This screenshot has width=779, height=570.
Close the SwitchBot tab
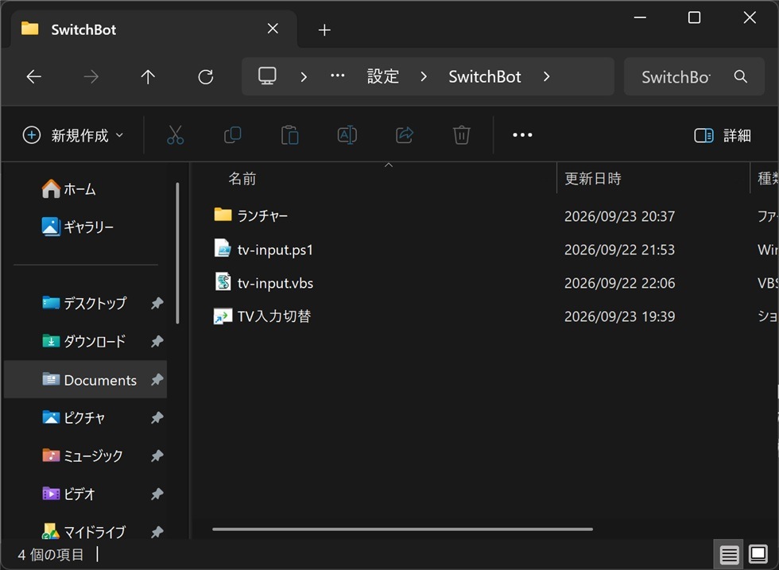coord(273,29)
